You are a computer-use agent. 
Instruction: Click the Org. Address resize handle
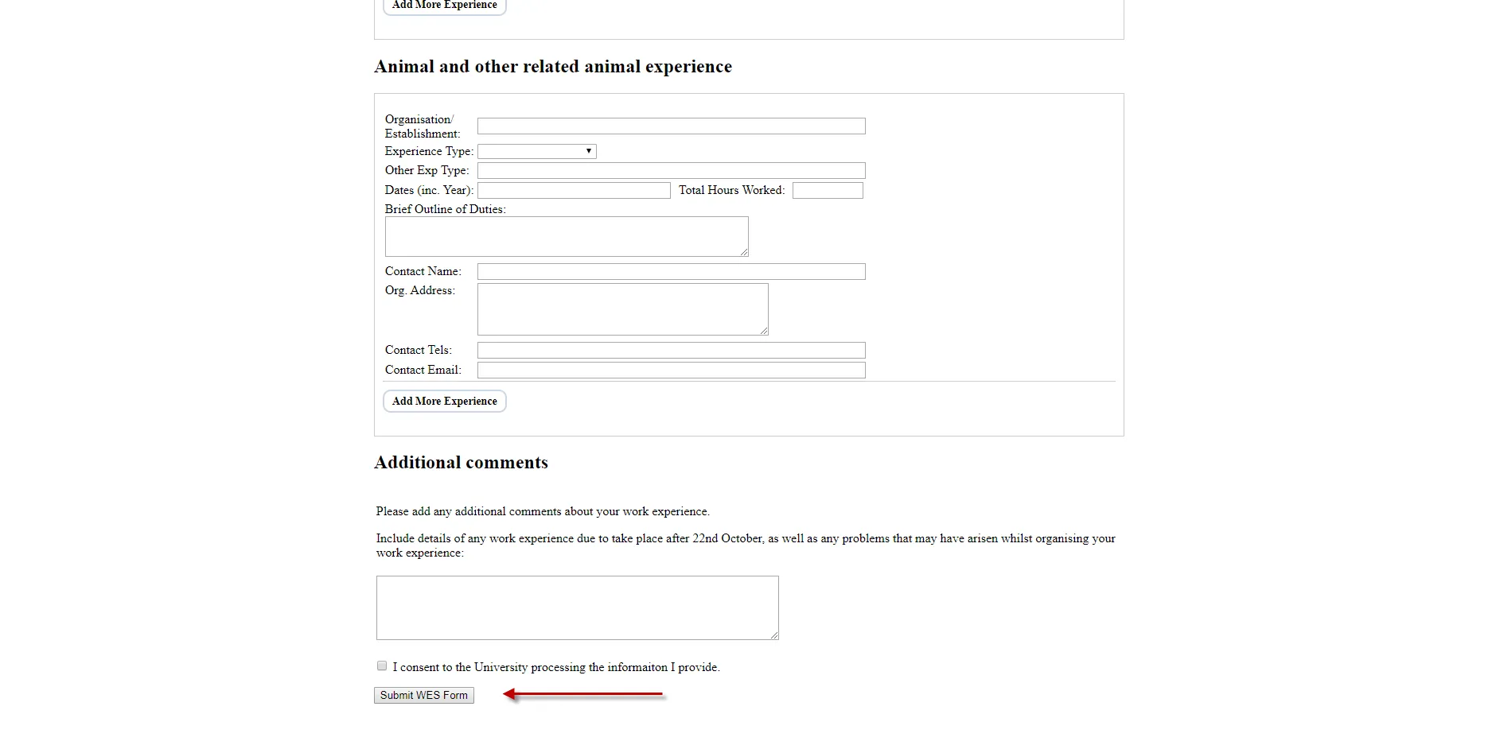(762, 333)
